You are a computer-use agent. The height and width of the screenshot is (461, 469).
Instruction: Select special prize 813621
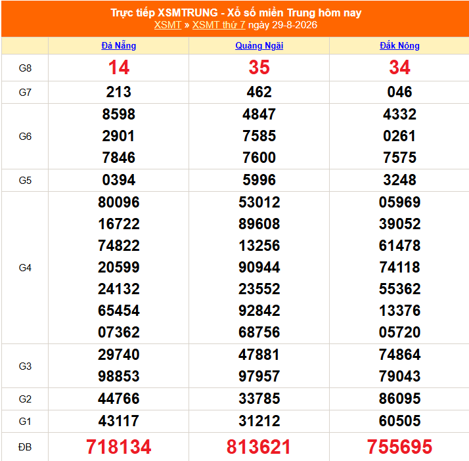[x=259, y=447]
